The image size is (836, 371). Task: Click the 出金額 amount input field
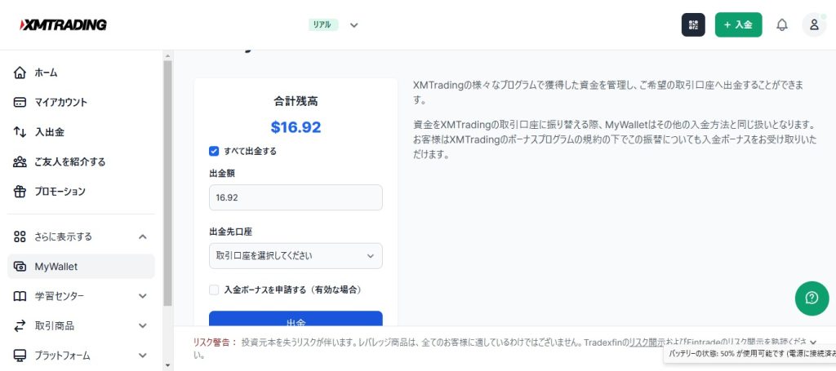tap(296, 197)
